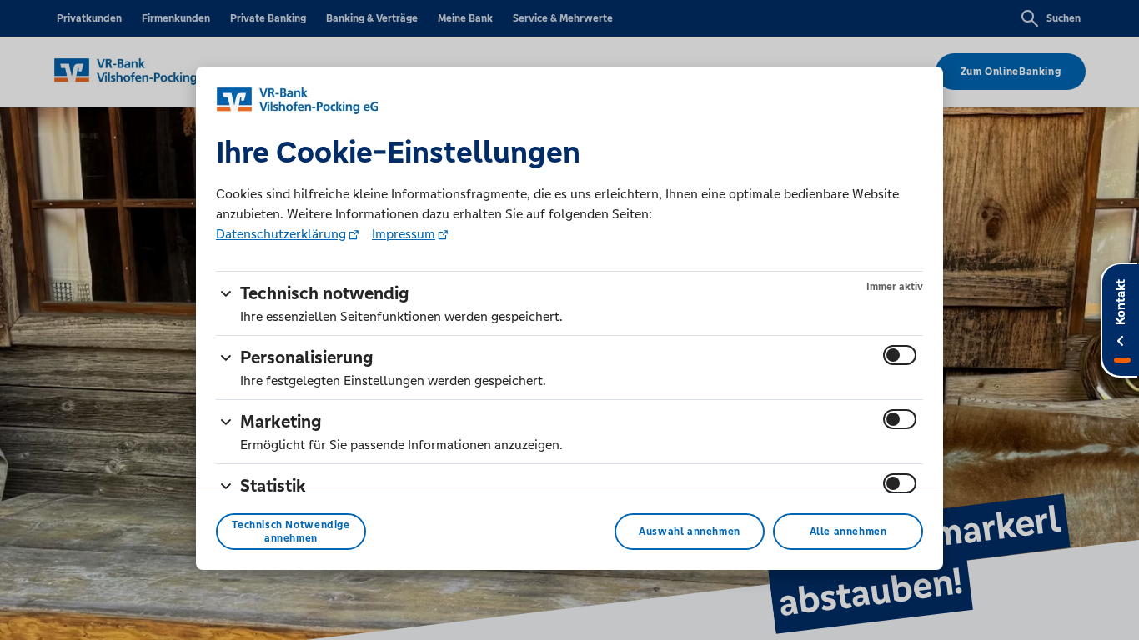Click the external-link icon beside Impressum
Image resolution: width=1139 pixels, height=640 pixels.
[x=444, y=235]
